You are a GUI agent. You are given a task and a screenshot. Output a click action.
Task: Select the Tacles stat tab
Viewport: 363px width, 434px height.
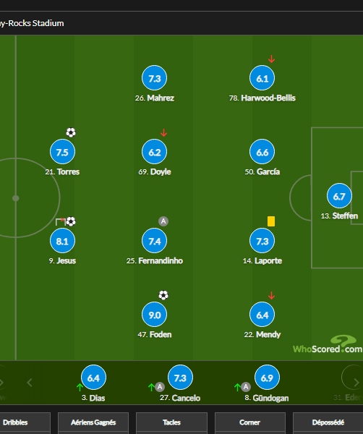click(171, 422)
